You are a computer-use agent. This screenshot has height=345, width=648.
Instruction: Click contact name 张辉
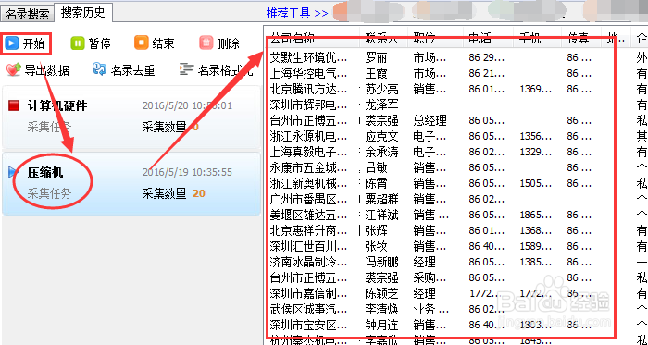376,230
